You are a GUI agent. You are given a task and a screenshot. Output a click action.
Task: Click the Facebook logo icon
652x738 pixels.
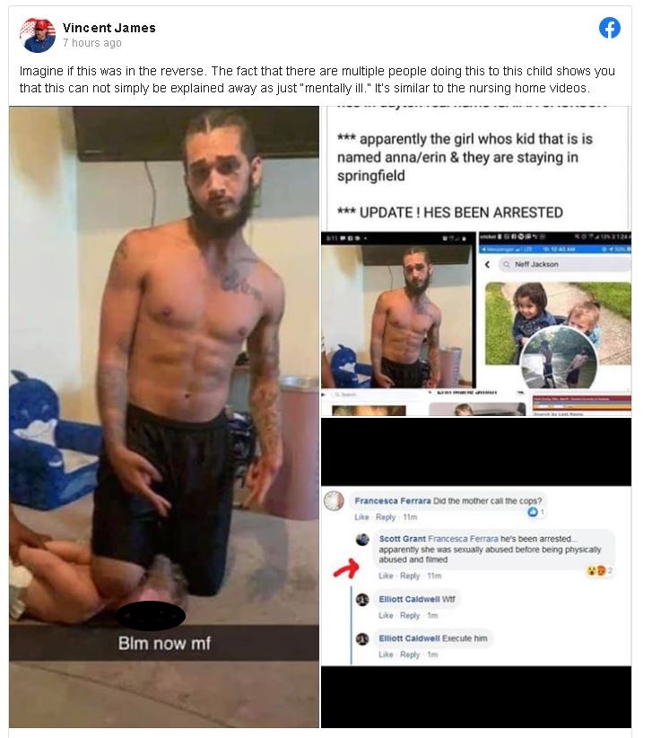click(x=609, y=28)
